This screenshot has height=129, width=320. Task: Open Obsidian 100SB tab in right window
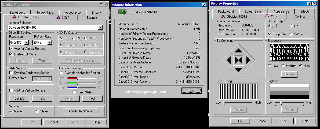234,17
